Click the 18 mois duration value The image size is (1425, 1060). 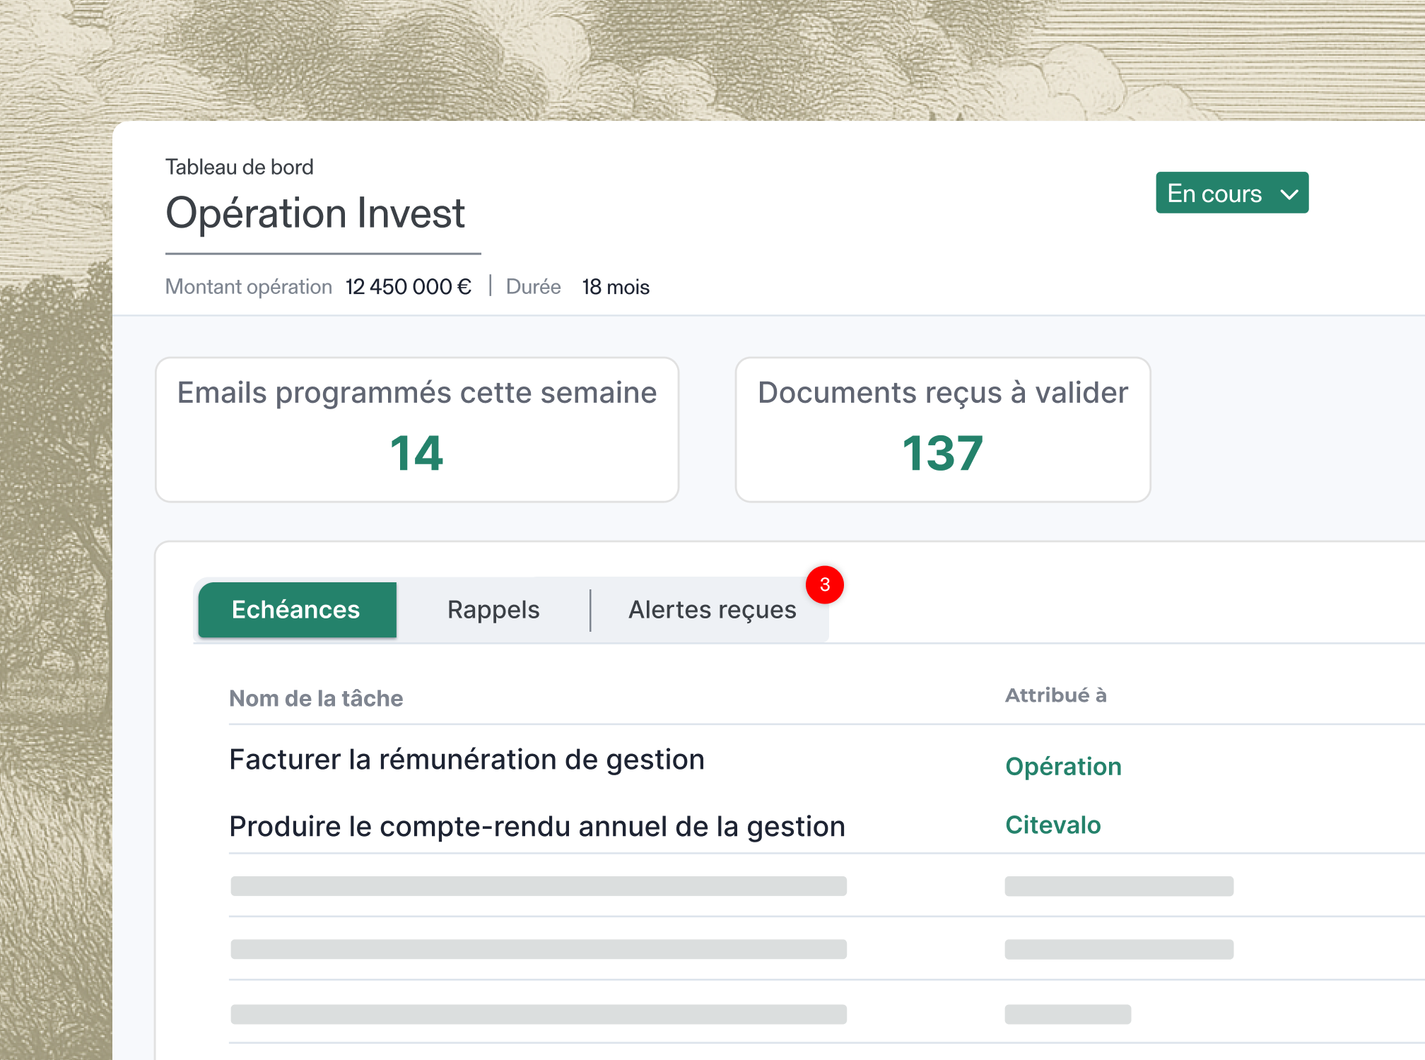point(615,287)
